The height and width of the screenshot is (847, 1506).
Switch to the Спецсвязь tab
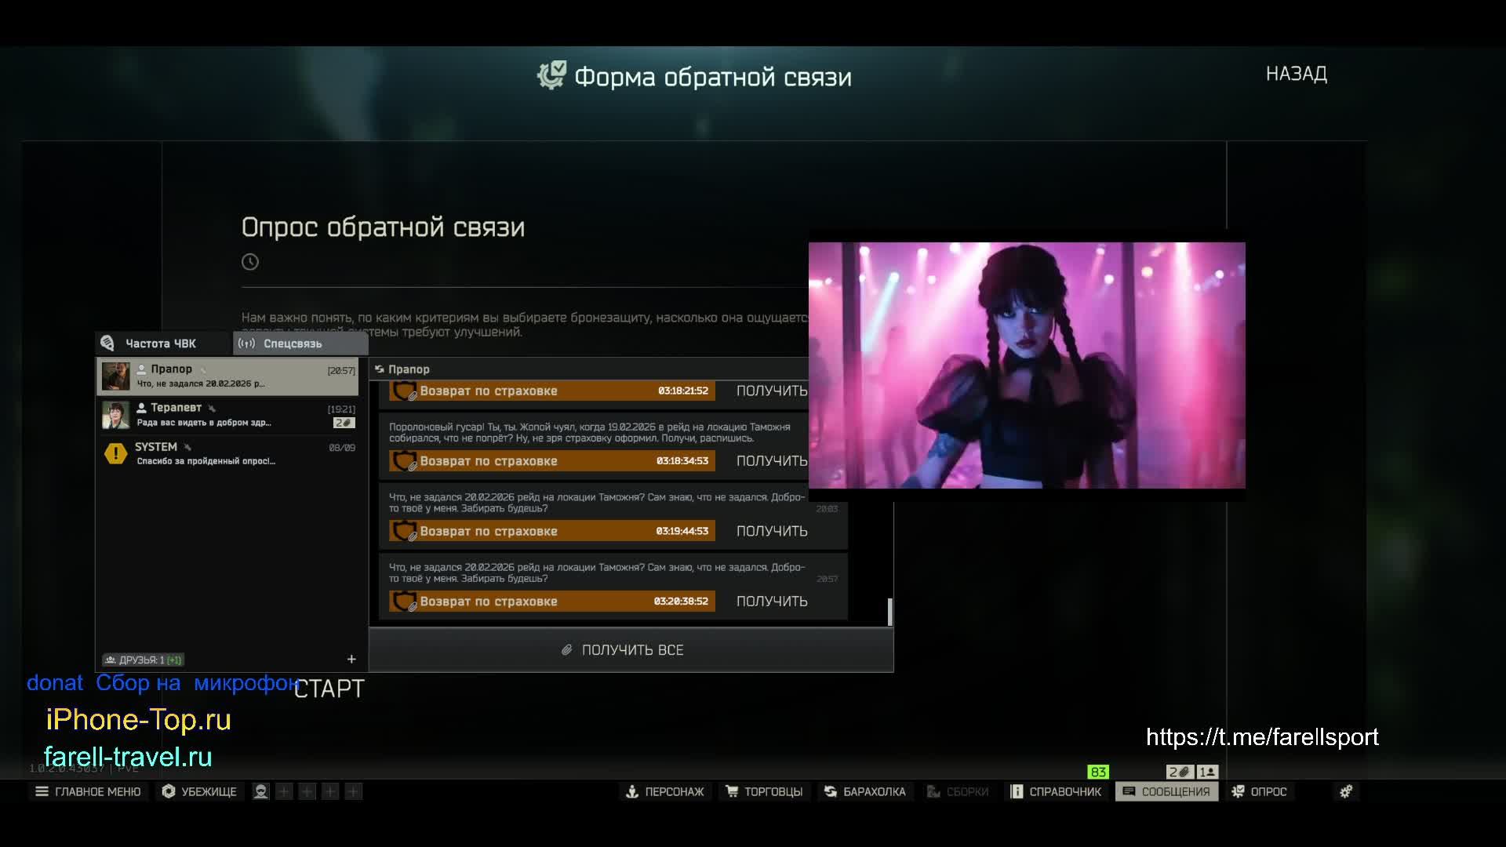coord(292,344)
